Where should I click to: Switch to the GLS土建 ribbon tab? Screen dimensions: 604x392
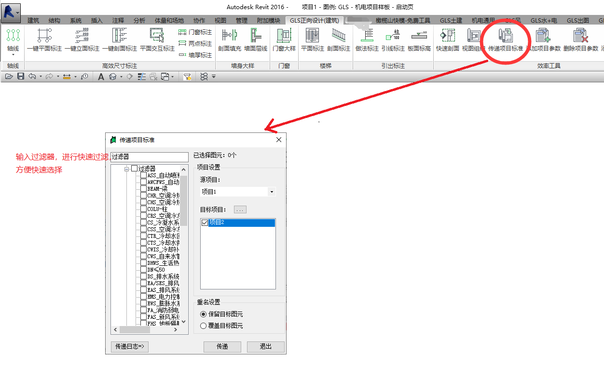click(451, 20)
